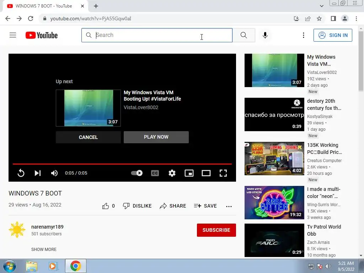Enter full screen mode

tap(223, 173)
